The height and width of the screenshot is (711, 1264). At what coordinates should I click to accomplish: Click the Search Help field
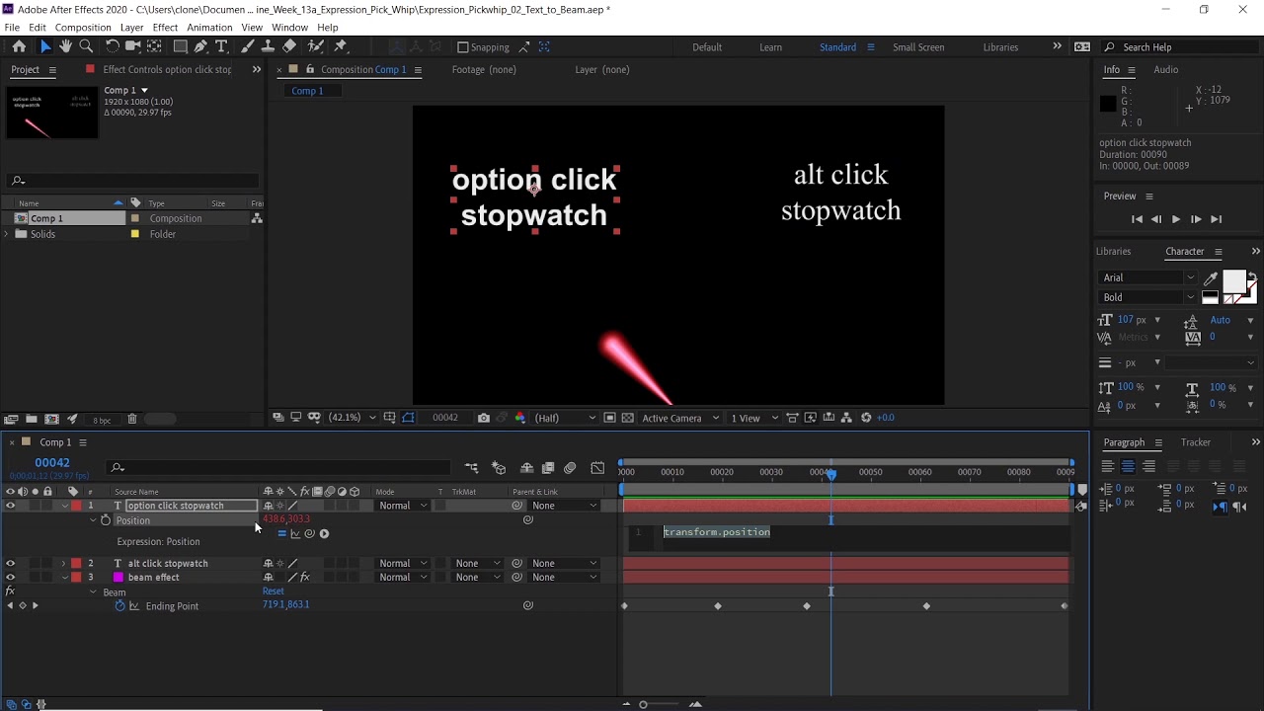[1180, 47]
